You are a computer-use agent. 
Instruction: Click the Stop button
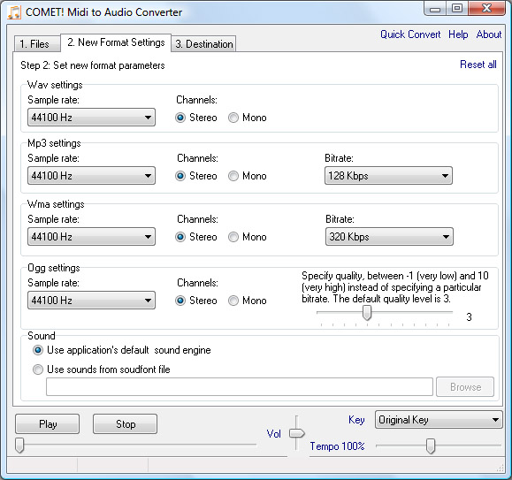point(125,424)
